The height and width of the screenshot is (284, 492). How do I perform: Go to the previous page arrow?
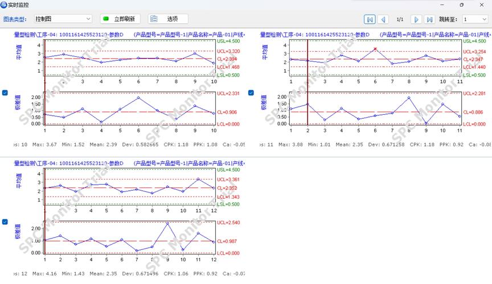pyautogui.click(x=383, y=19)
